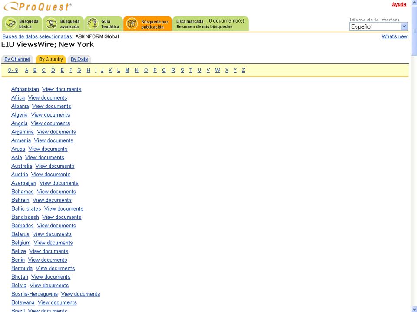
Task: Jump to letter A index
Action: (26, 70)
